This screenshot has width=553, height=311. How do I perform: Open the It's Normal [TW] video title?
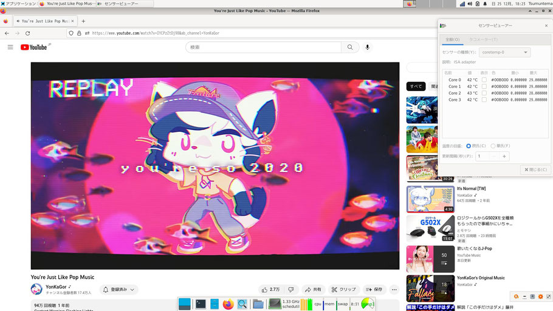471,189
